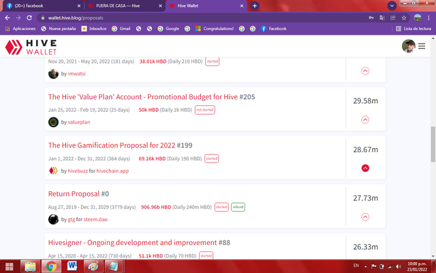Click the 29.58m vote total
The height and width of the screenshot is (273, 436).
click(x=365, y=101)
